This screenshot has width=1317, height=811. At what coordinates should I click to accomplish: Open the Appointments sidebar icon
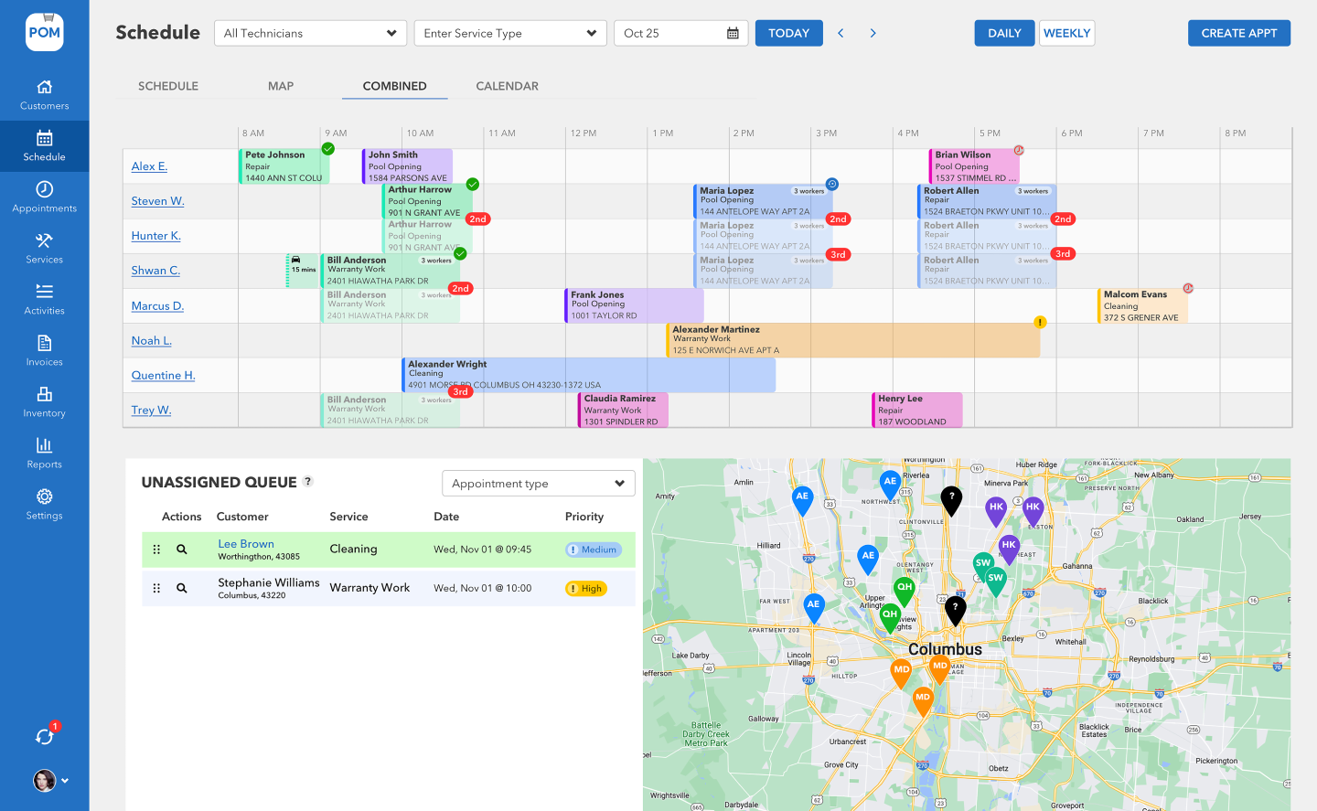[x=44, y=198]
